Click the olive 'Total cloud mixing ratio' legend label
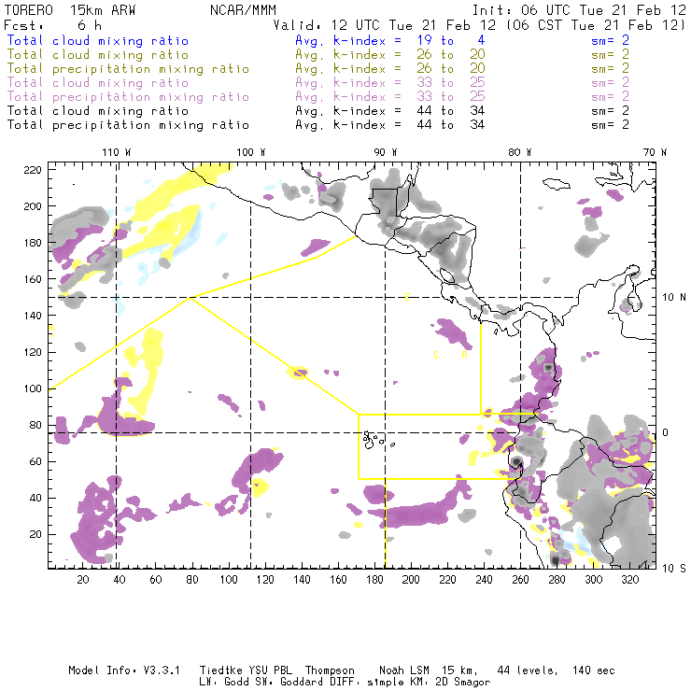Image resolution: width=691 pixels, height=691 pixels. (x=98, y=55)
